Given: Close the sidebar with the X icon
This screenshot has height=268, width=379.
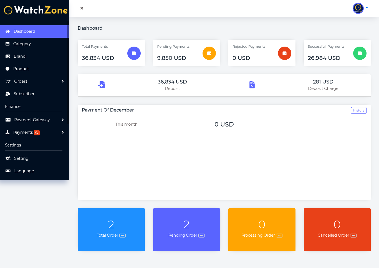Looking at the screenshot, I should [x=82, y=8].
